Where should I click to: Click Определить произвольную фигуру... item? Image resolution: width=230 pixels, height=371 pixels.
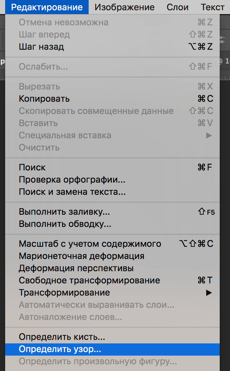click(98, 361)
